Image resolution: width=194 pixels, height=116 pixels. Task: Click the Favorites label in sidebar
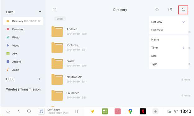pyautogui.click(x=18, y=29)
